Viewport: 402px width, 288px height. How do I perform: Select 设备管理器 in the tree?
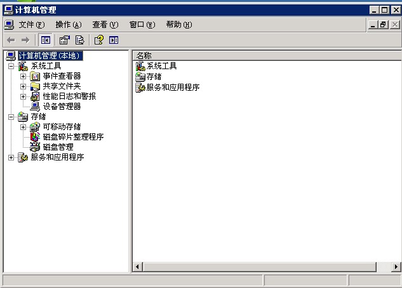point(62,107)
